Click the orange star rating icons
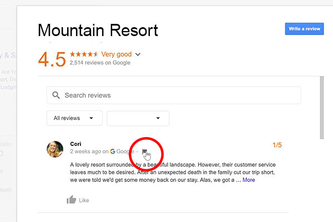Image resolution: width=333 pixels, height=222 pixels. coord(84,54)
